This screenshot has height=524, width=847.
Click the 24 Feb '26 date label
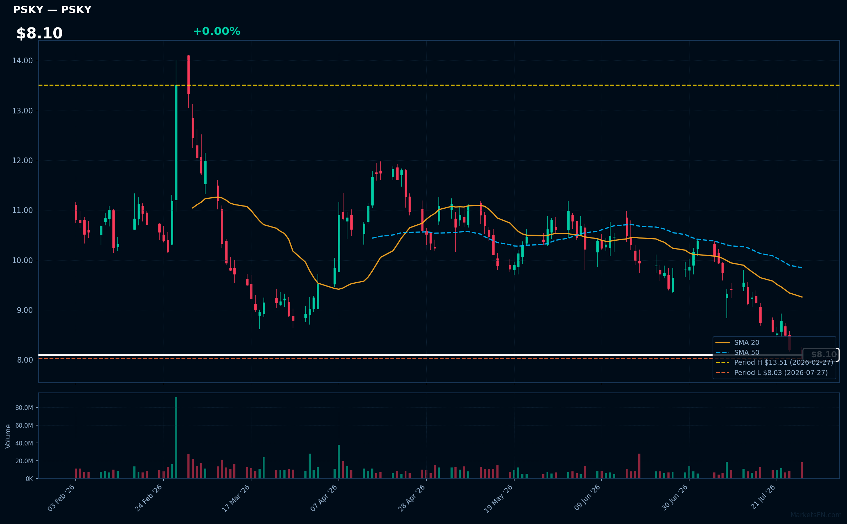click(x=149, y=498)
